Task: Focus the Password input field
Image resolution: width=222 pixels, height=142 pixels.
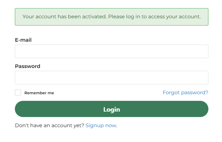Action: [111, 78]
